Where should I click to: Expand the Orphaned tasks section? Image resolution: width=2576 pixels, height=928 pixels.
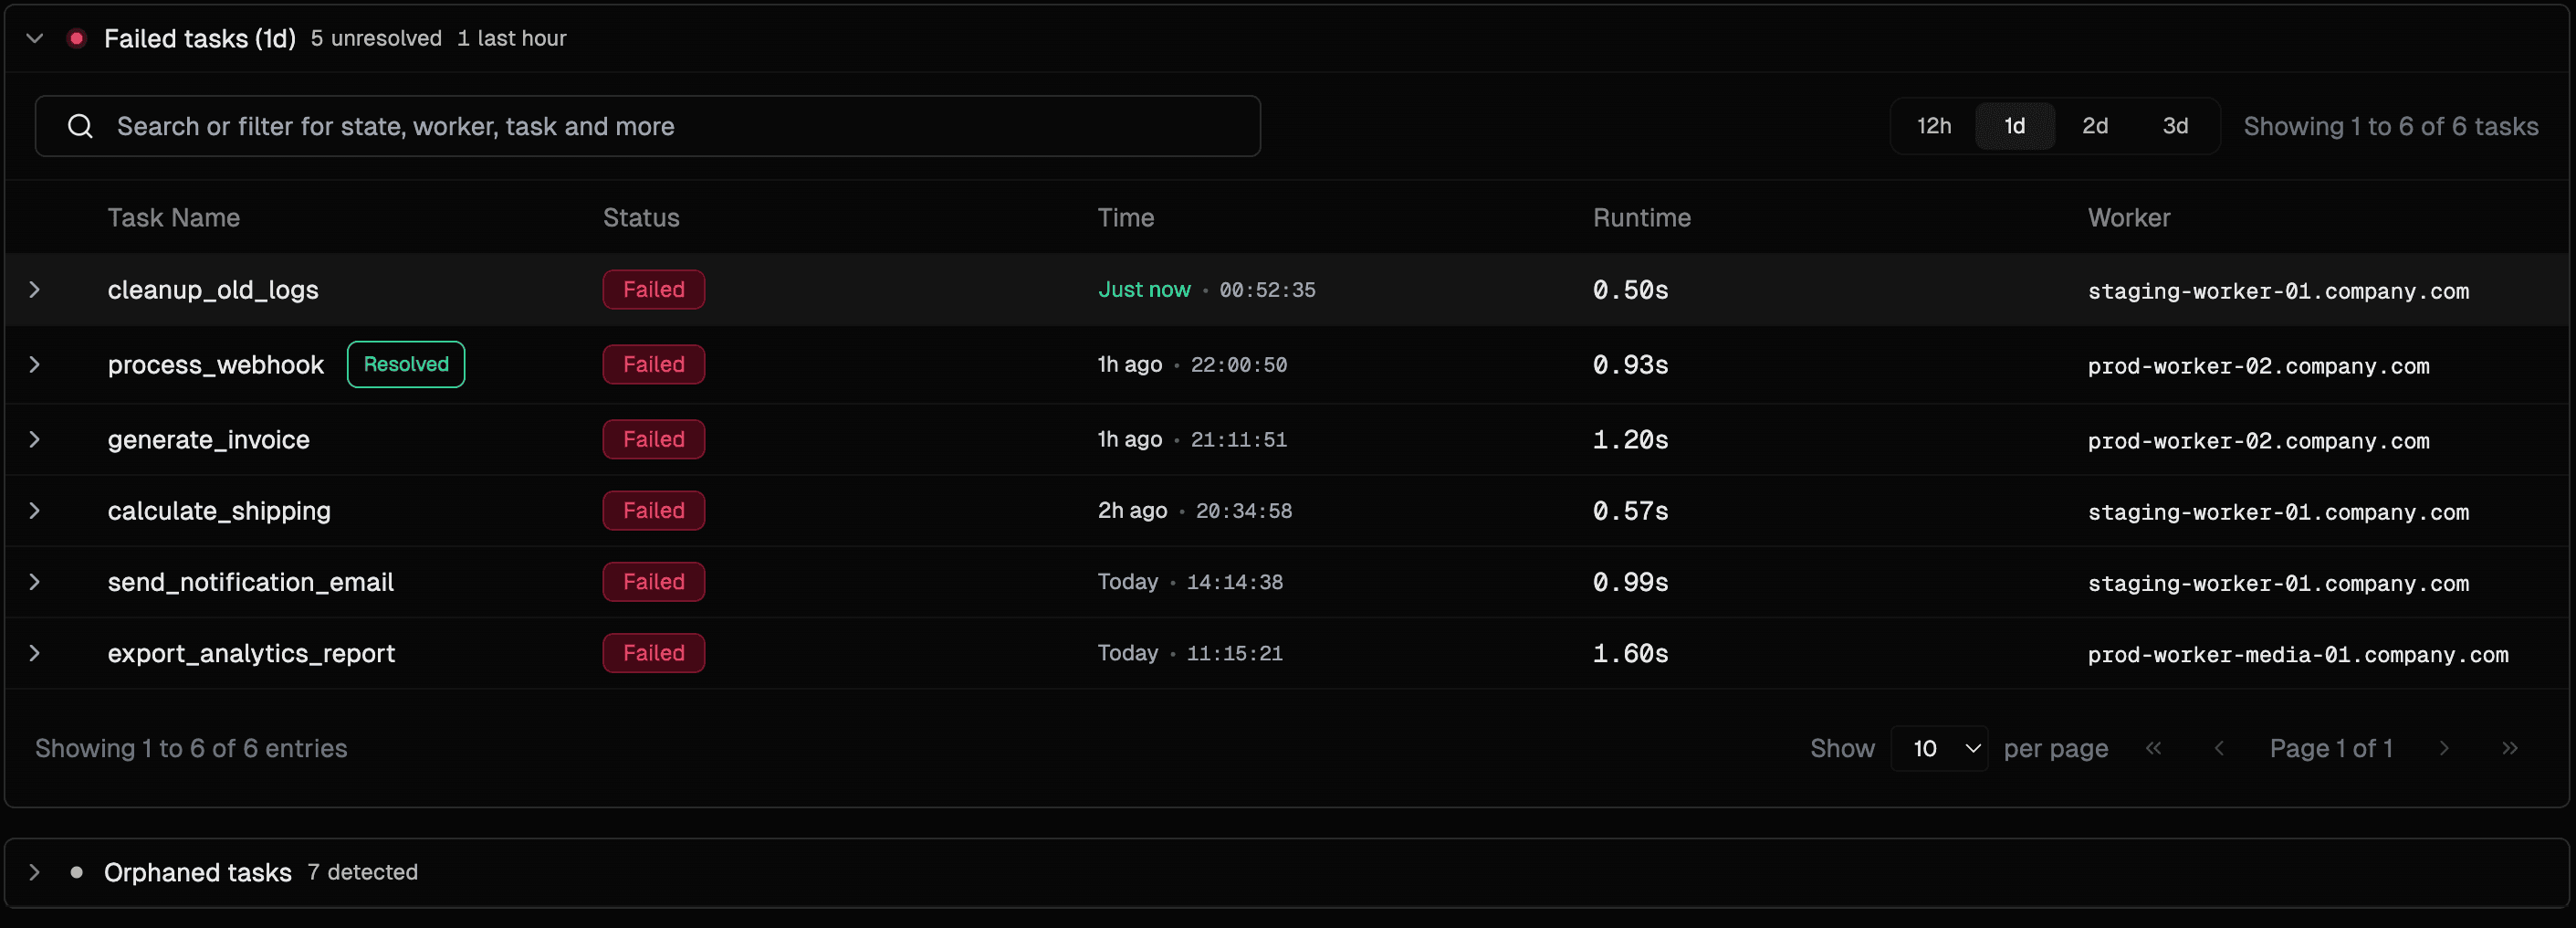[35, 872]
